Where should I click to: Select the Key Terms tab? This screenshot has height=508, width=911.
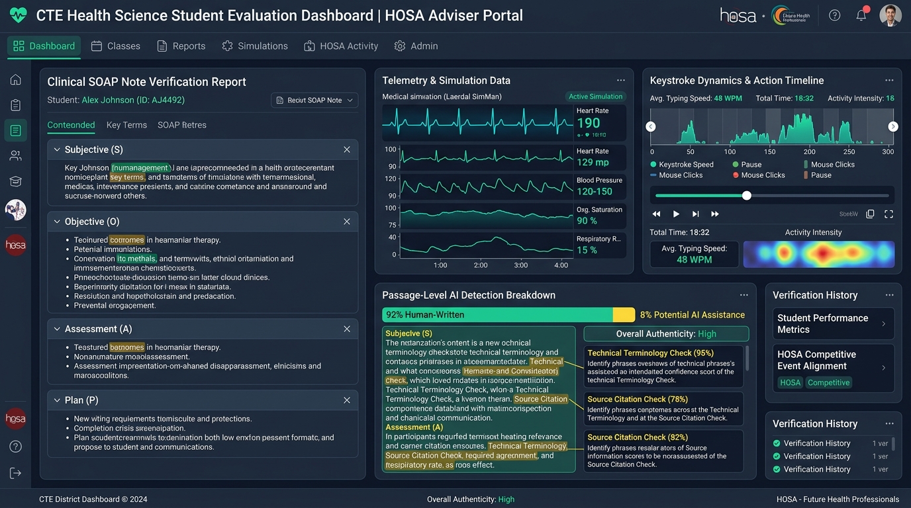[x=126, y=125]
